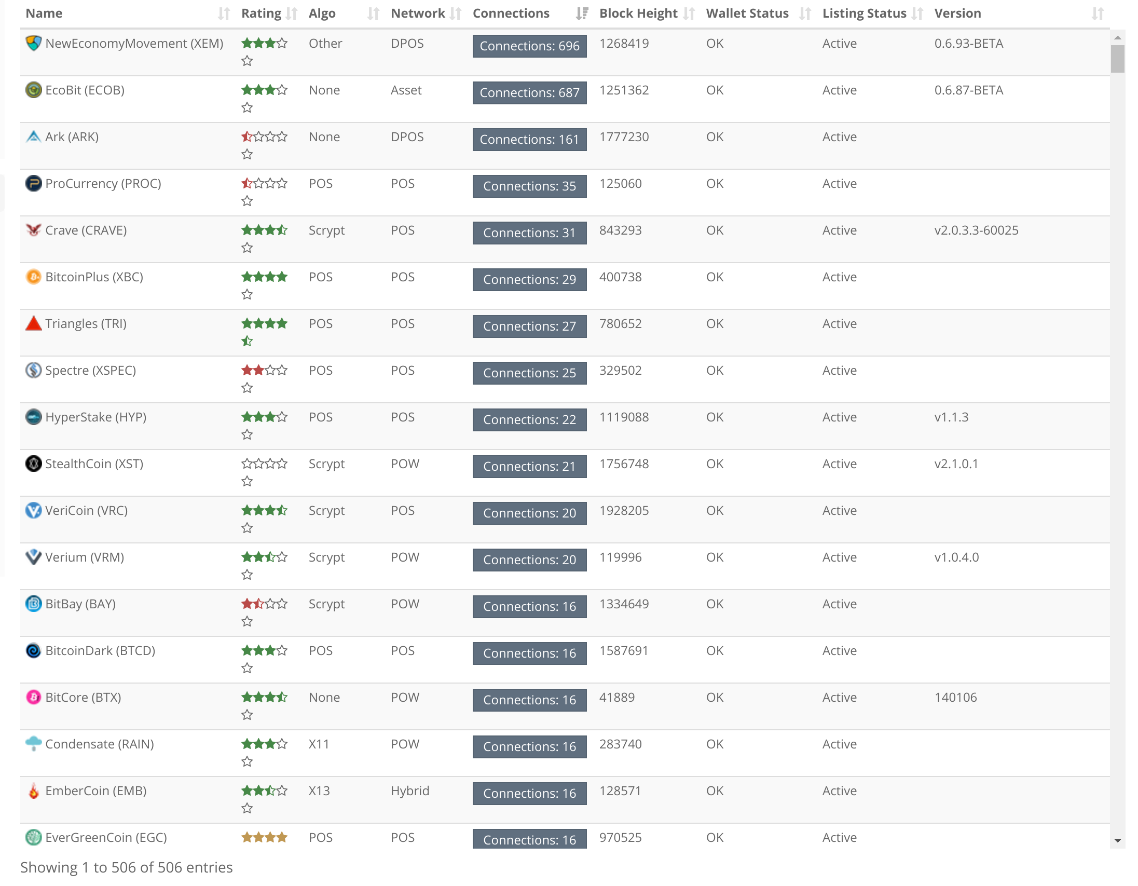Click the VeriCoin (VRC) coin icon

tap(33, 511)
